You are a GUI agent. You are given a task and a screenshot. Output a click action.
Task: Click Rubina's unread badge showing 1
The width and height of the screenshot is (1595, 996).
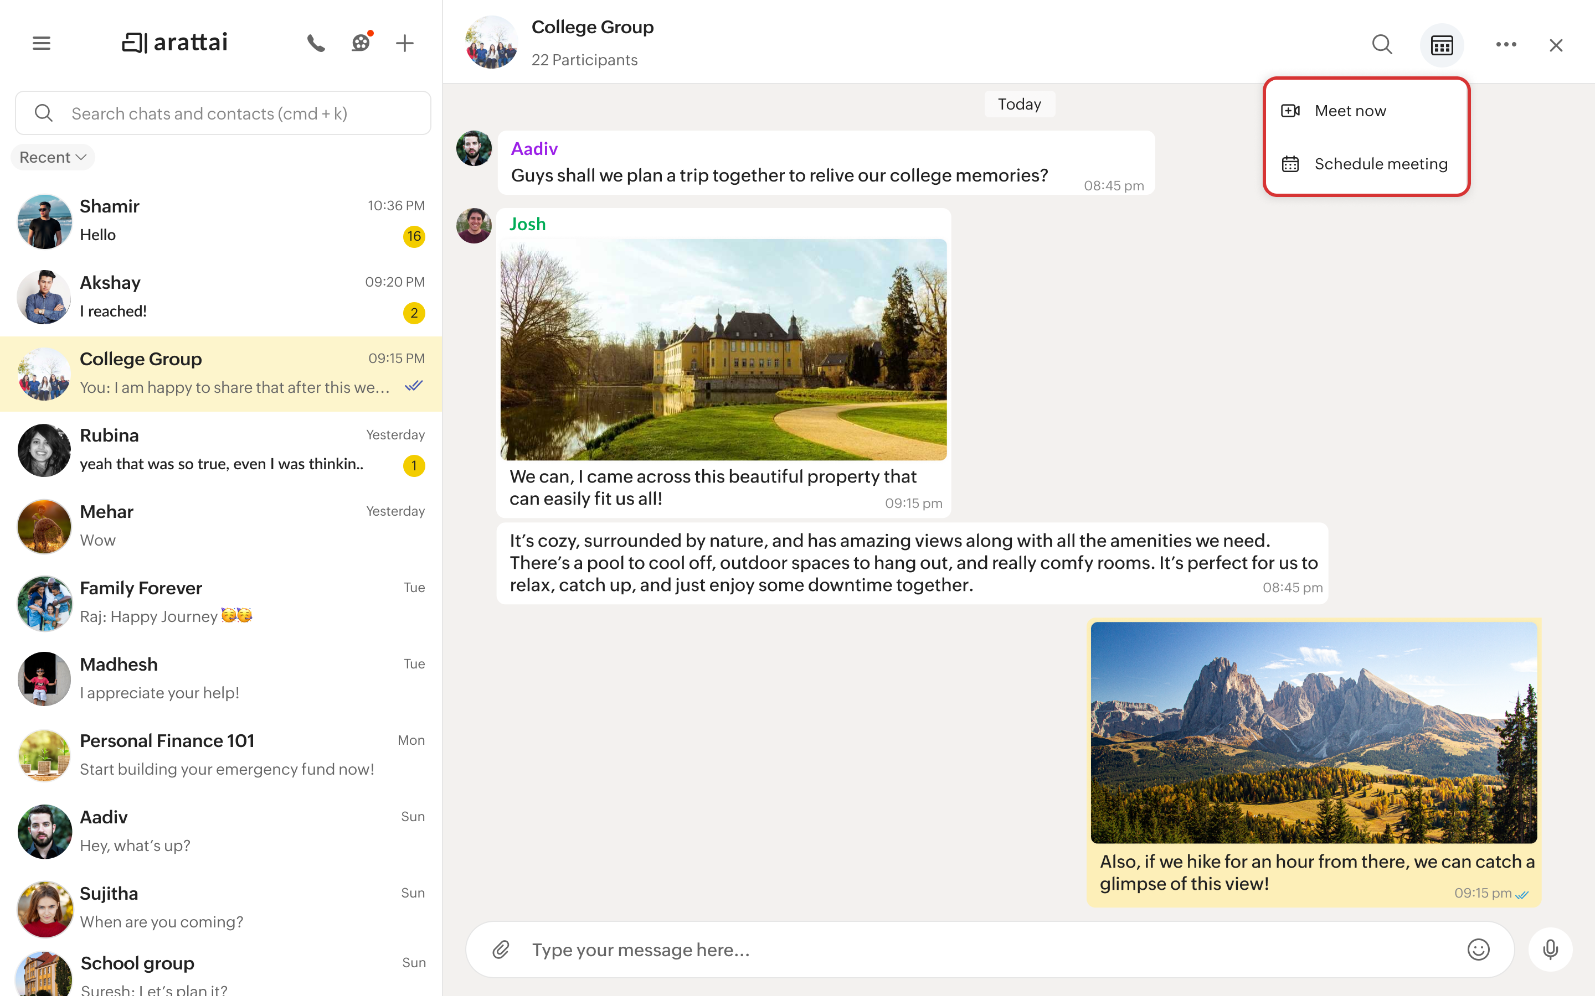click(414, 466)
